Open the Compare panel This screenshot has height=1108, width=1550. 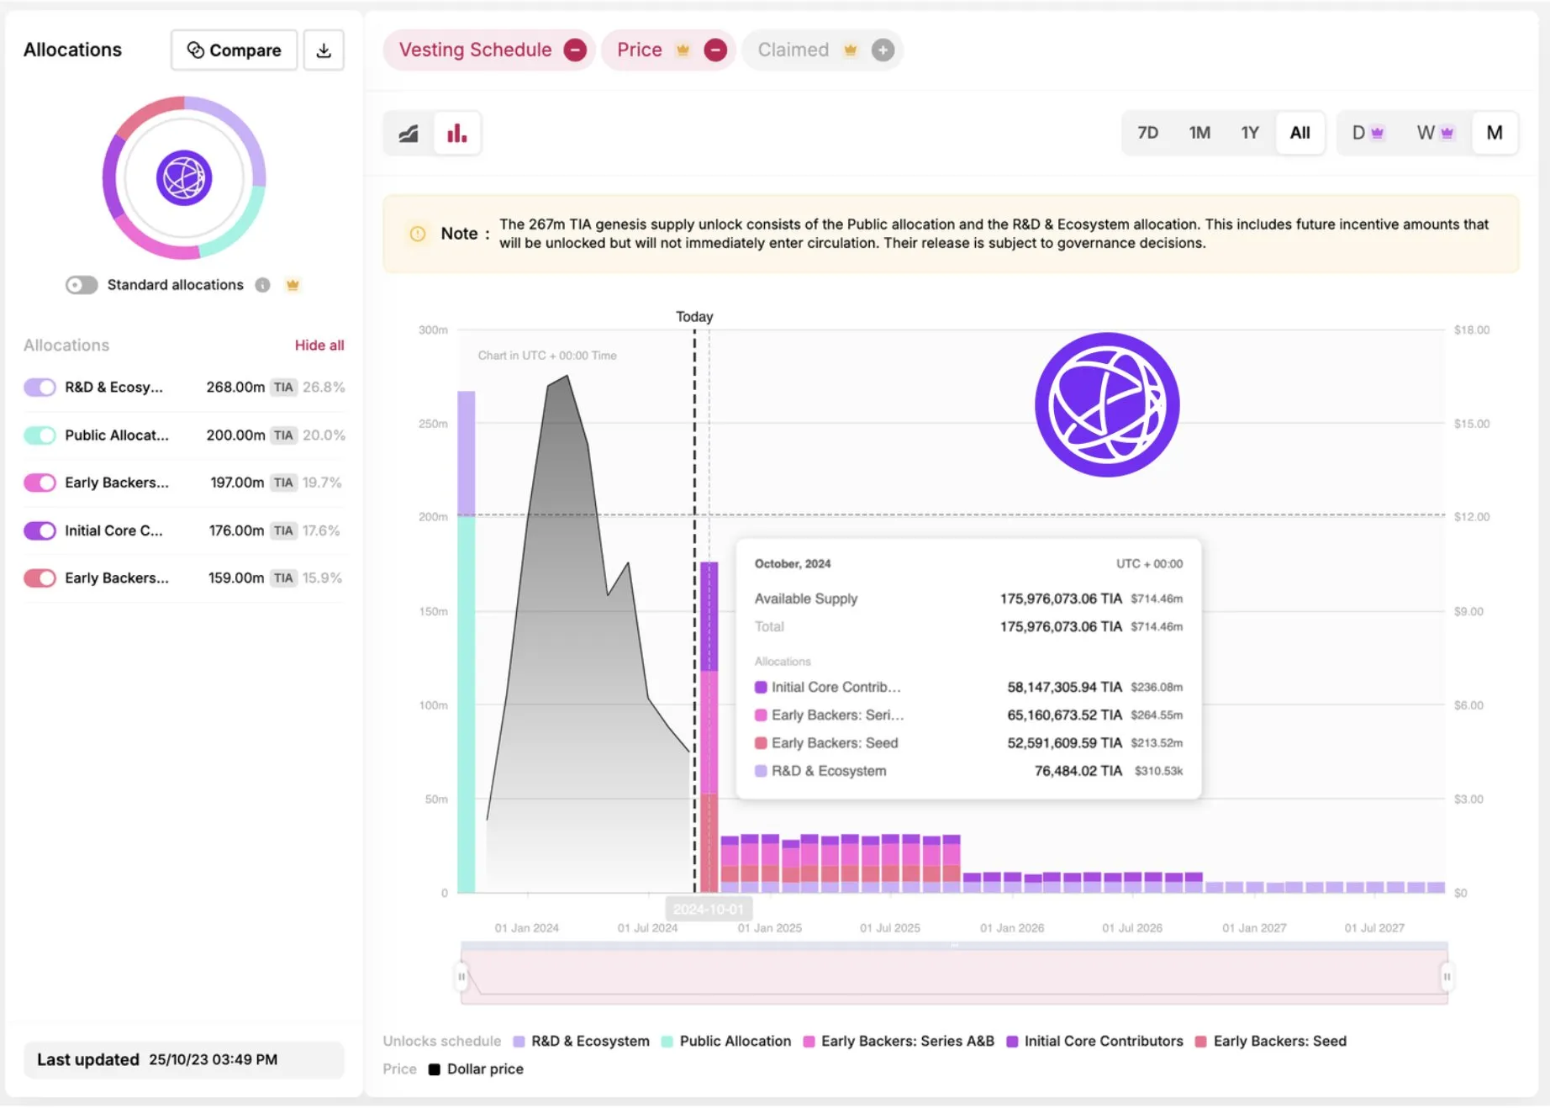[x=233, y=50]
